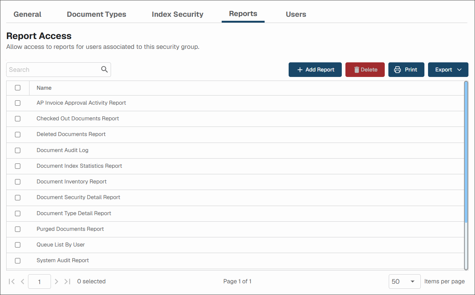Click the page number input box
The image size is (475, 295).
[39, 282]
